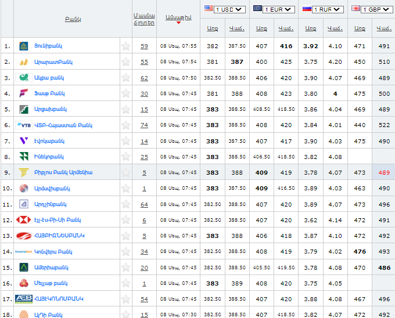Toggle favorite star for Ինեկոբանկ
The height and width of the screenshot is (318, 395).
pos(125,157)
